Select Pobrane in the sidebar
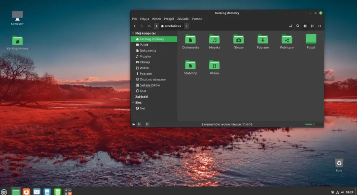The width and height of the screenshot is (357, 195). click(154, 74)
